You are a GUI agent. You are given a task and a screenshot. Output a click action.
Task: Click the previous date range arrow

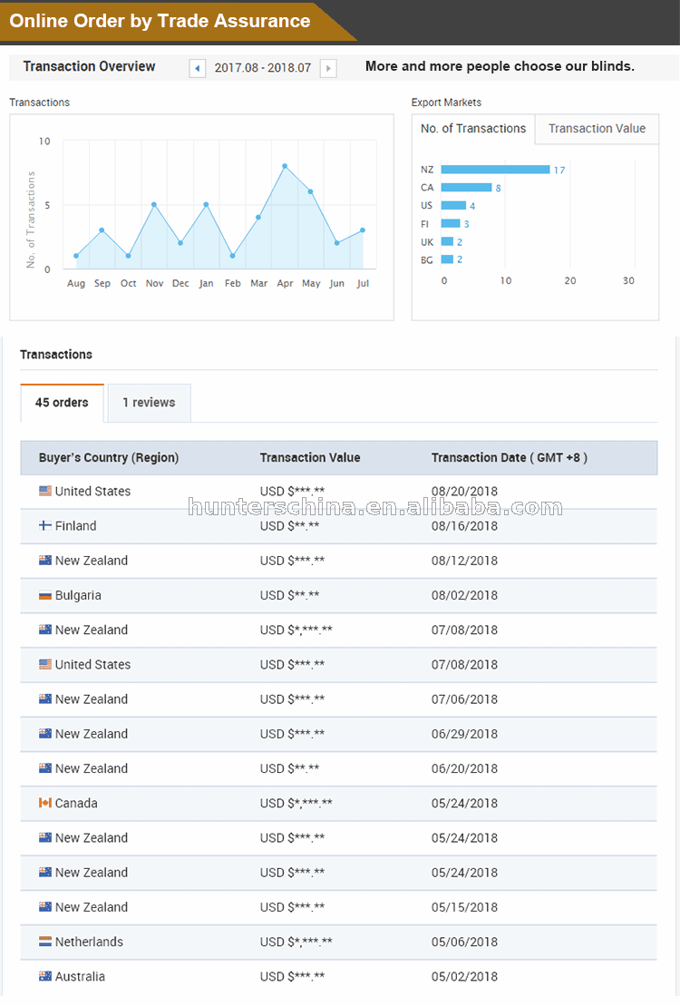pyautogui.click(x=197, y=68)
